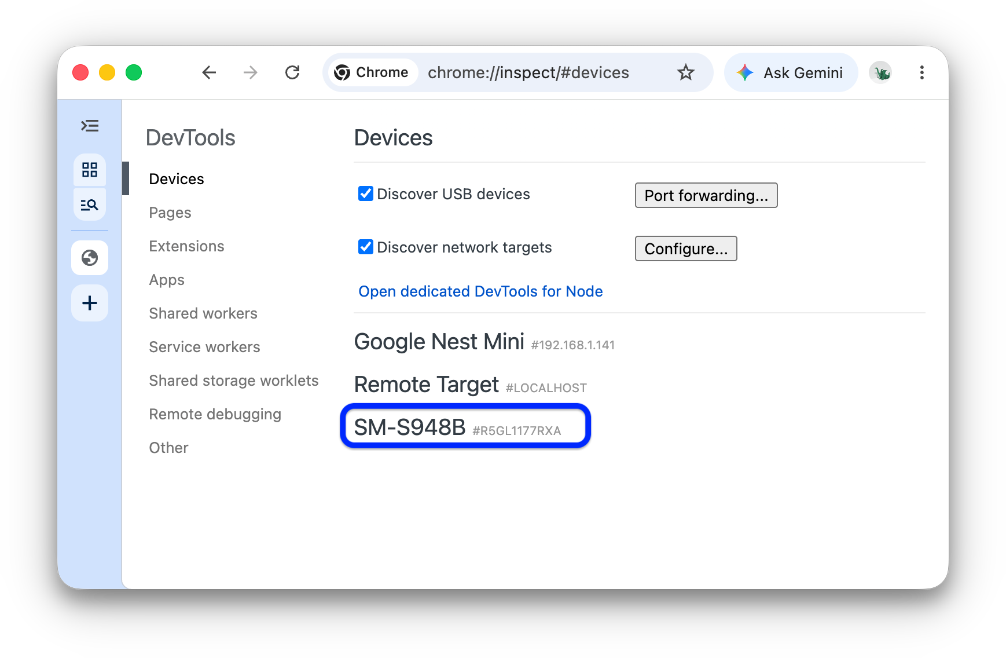Image resolution: width=1006 pixels, height=658 pixels.
Task: Click the forward navigation arrow
Action: coord(251,72)
